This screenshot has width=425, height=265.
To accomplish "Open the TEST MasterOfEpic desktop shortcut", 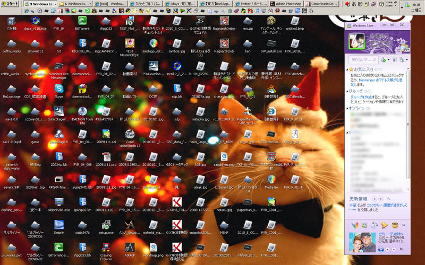I will [x=130, y=47].
